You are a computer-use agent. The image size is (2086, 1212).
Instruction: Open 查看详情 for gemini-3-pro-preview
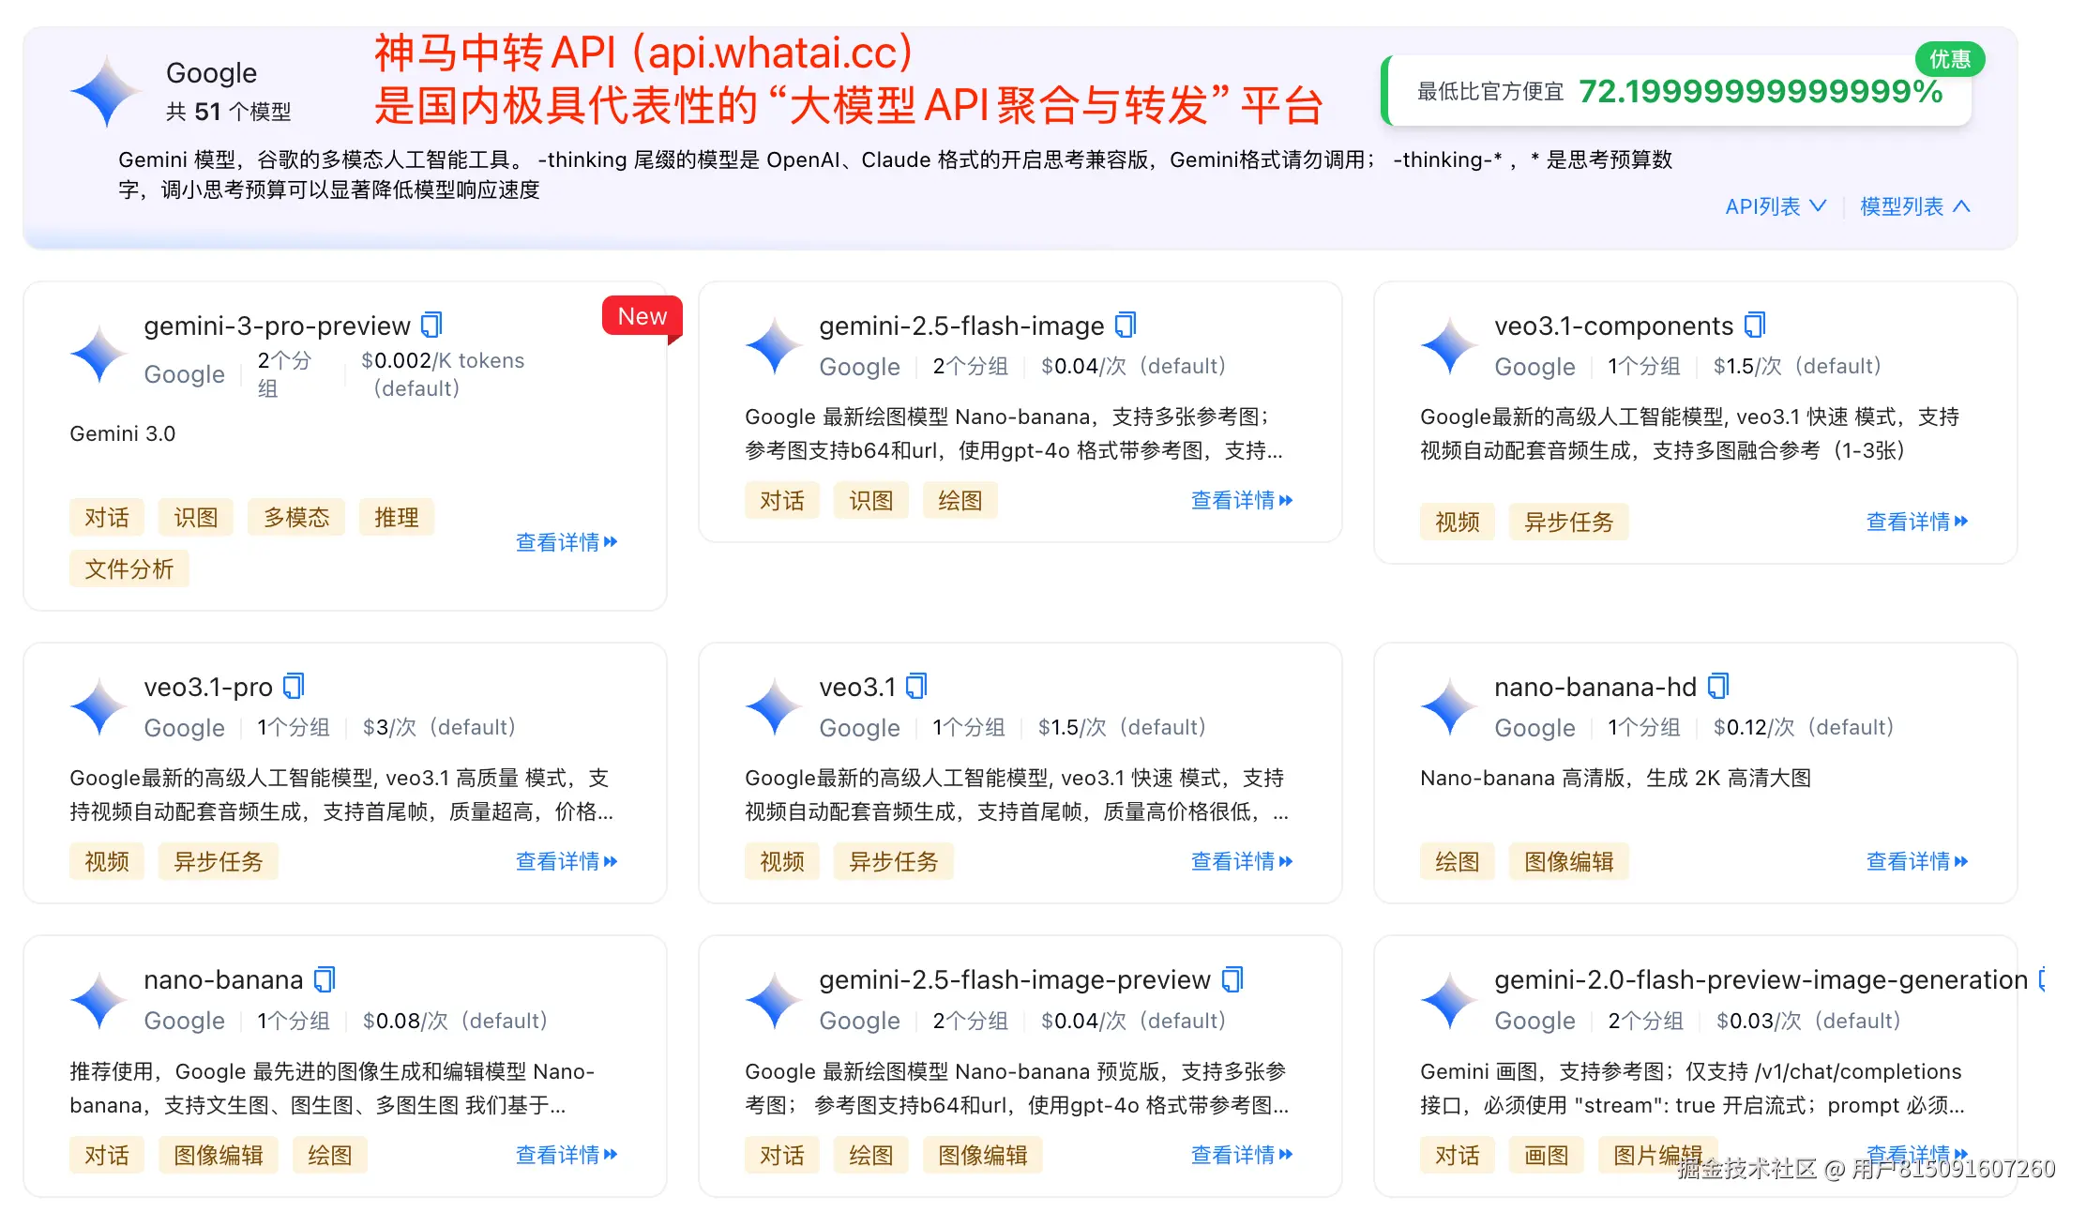point(566,542)
